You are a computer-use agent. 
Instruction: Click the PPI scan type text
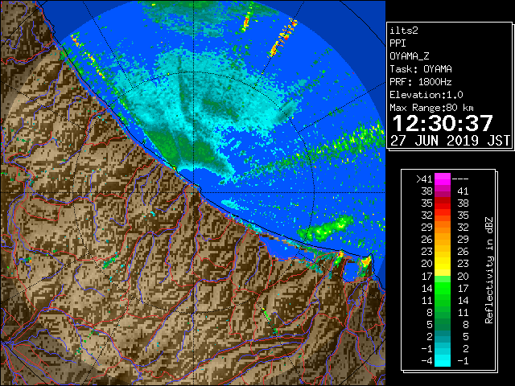tap(398, 43)
